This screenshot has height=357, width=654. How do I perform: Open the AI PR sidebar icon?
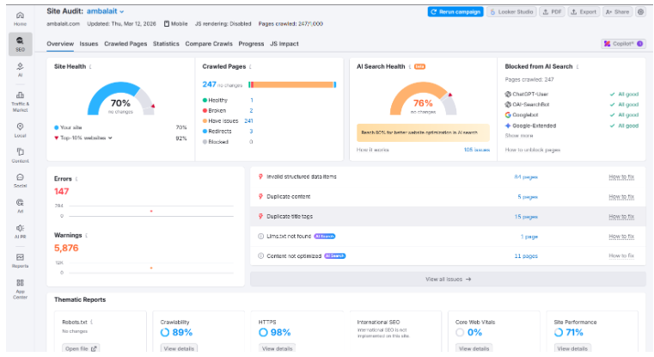(x=20, y=231)
